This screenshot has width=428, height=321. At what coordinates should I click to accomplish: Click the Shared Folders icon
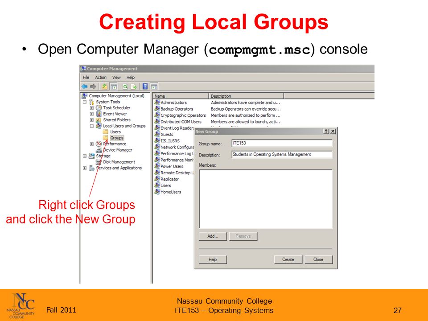coord(99,120)
